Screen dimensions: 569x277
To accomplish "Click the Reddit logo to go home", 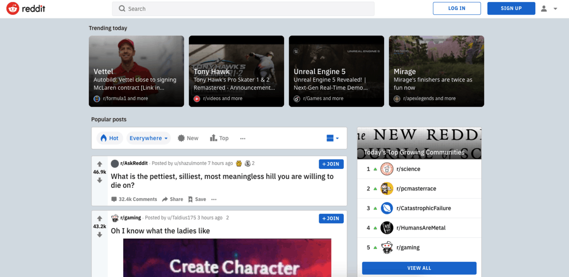I will point(26,9).
